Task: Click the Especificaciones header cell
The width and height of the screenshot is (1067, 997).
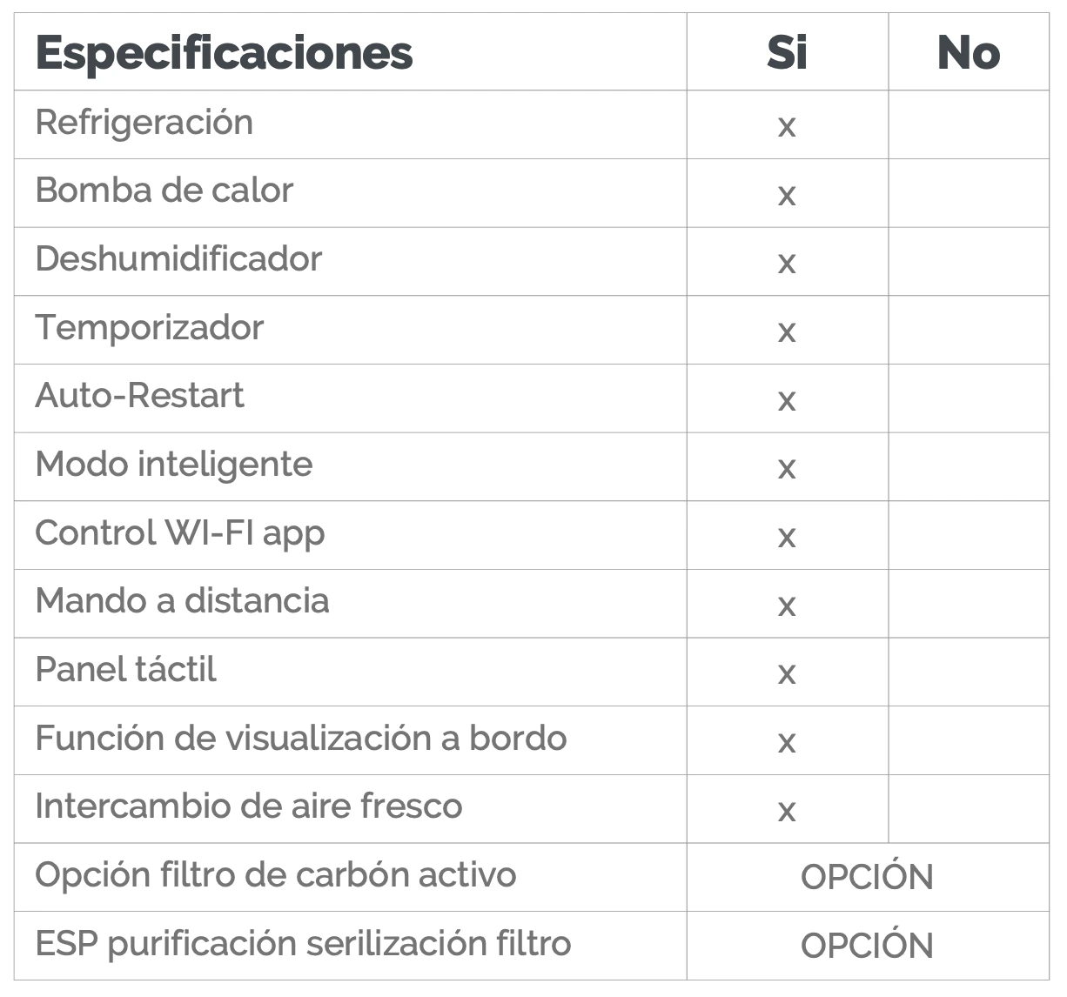Action: 224,52
